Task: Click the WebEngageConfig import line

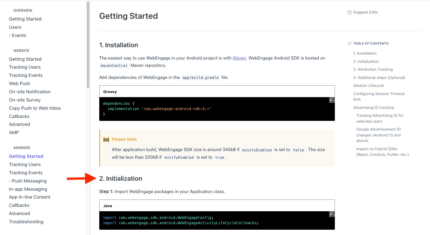Action: point(158,218)
